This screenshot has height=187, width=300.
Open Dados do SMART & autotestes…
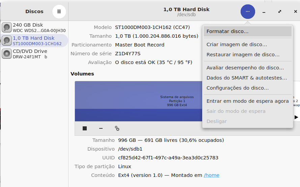[x=248, y=78]
